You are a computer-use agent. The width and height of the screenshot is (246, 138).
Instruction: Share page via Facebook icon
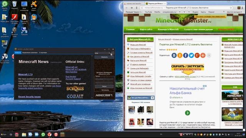(186, 55)
